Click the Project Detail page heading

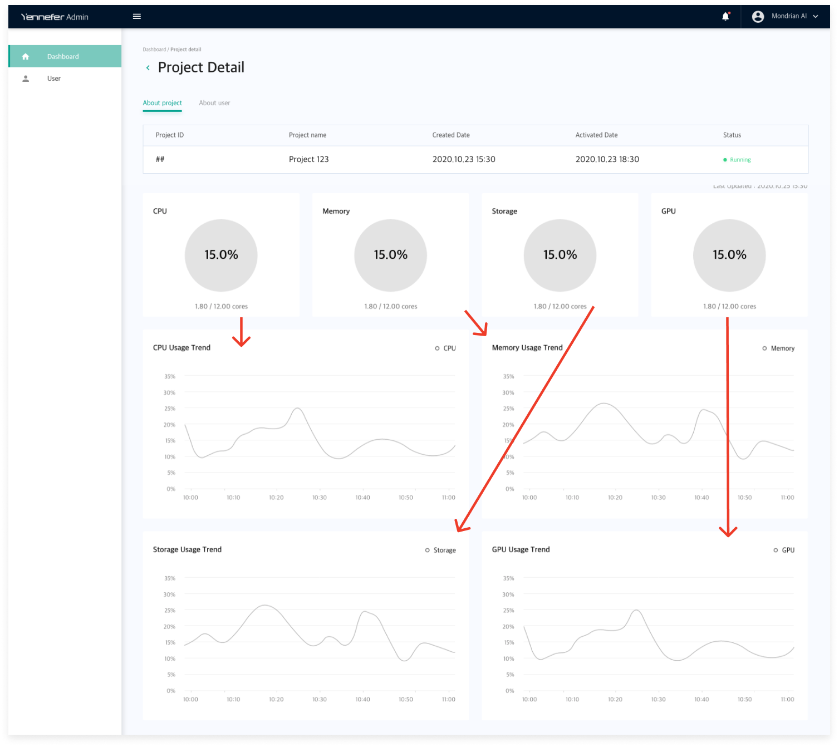click(201, 67)
